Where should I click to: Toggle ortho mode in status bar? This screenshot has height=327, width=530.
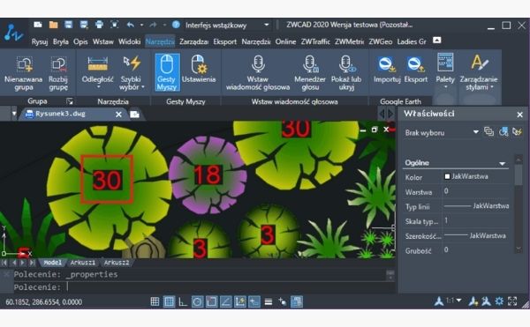coord(183,301)
